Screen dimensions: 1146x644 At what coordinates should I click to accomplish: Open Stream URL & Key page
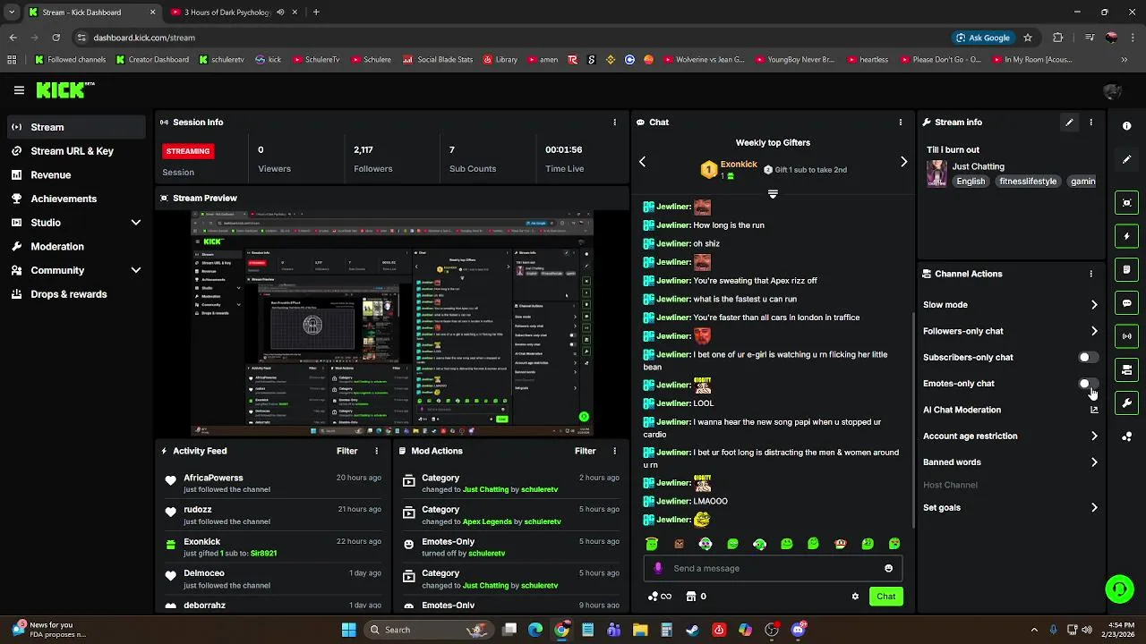click(x=76, y=151)
